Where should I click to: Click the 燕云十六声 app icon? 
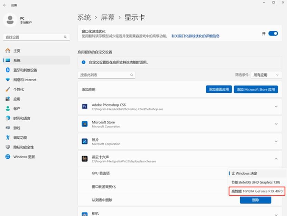pos(85,159)
